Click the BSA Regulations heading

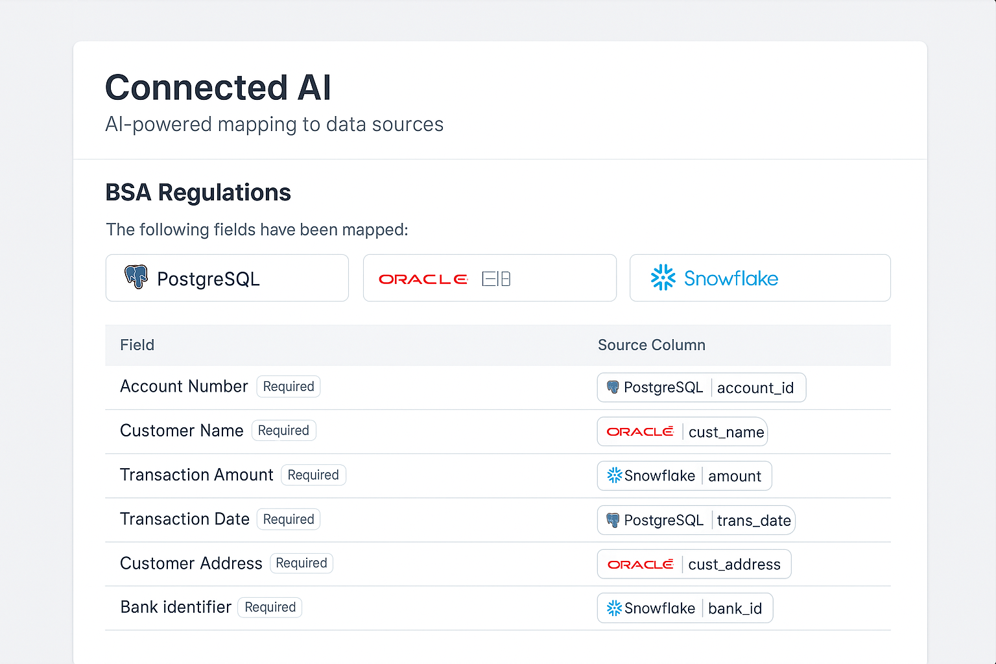tap(198, 192)
